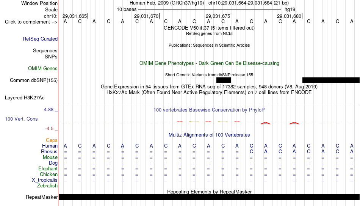Viewport: 360px width, 206px height.
Task: Open the OMIM Genes track label
Action: 43,69
